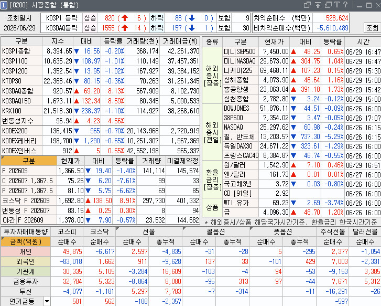Click the 528,624 차익순매수 value
381x306 pixels.
(337, 18)
